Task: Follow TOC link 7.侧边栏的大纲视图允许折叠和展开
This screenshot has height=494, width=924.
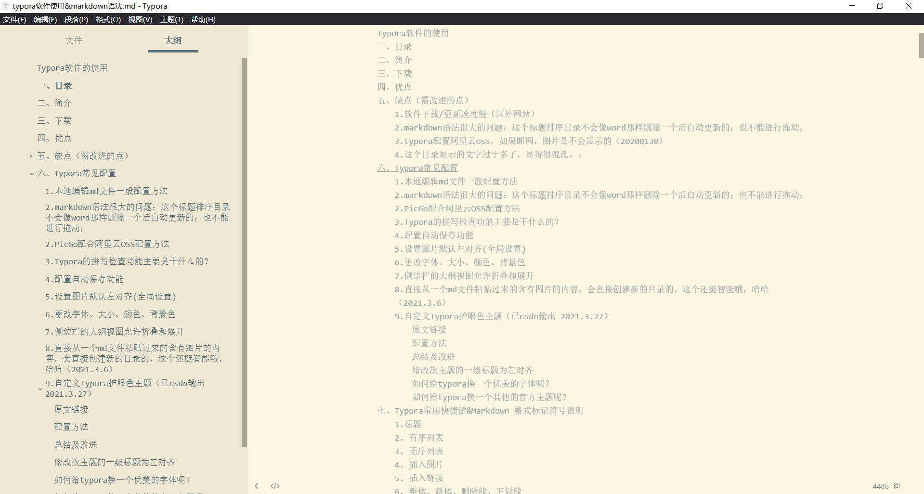Action: (464, 276)
